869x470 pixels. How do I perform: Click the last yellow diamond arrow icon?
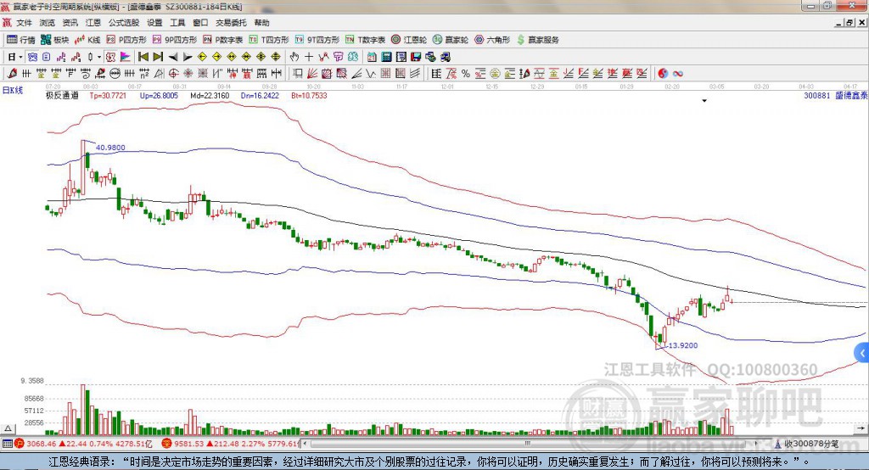(276, 57)
